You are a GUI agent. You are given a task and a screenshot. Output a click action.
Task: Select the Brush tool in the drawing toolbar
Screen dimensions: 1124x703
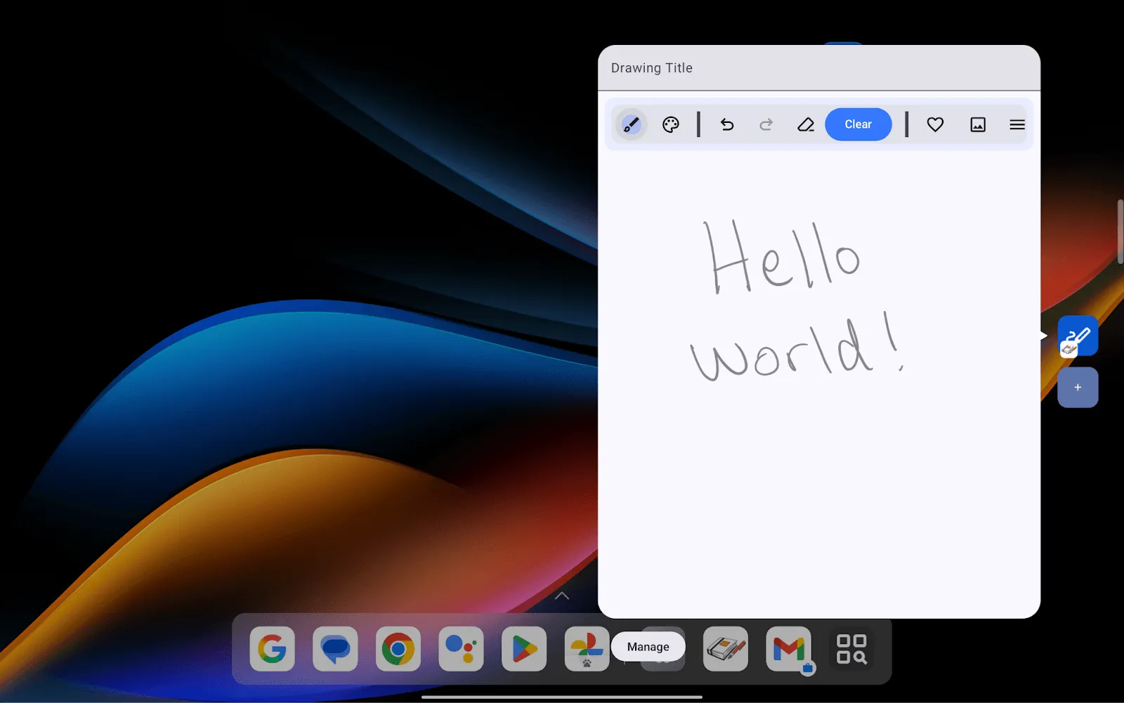click(630, 124)
